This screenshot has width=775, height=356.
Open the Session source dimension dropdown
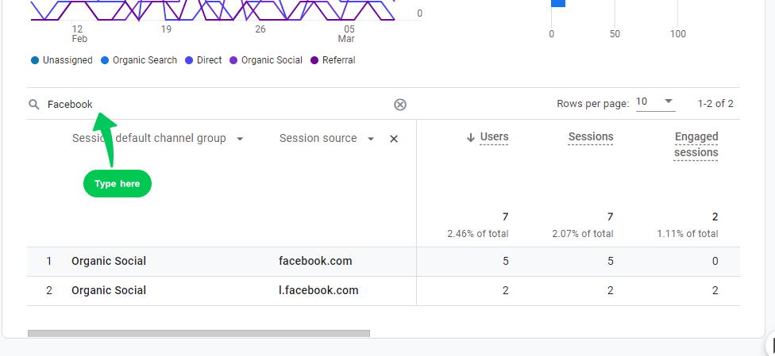370,139
